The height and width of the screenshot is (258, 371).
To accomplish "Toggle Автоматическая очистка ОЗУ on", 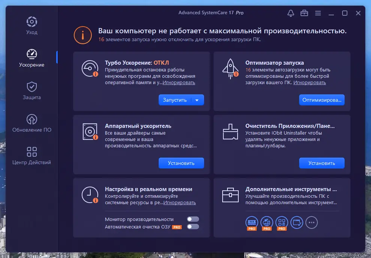I will coord(193,226).
